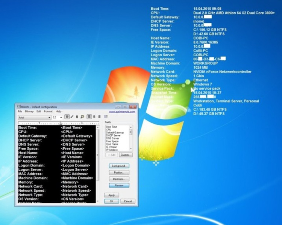Open the www.sysinternals.com link
Screen dimensions: 282x225
(122, 112)
